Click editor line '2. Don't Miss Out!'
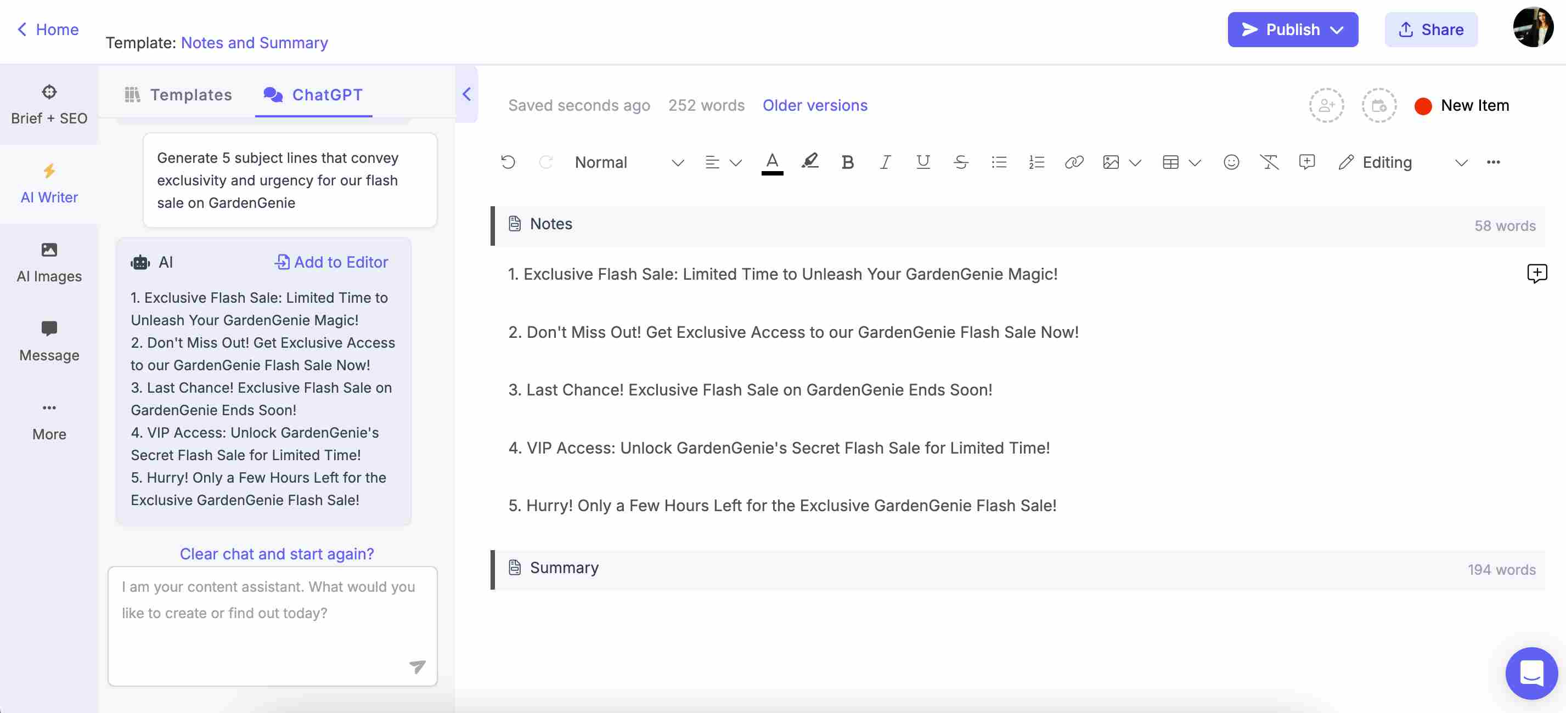 (793, 332)
